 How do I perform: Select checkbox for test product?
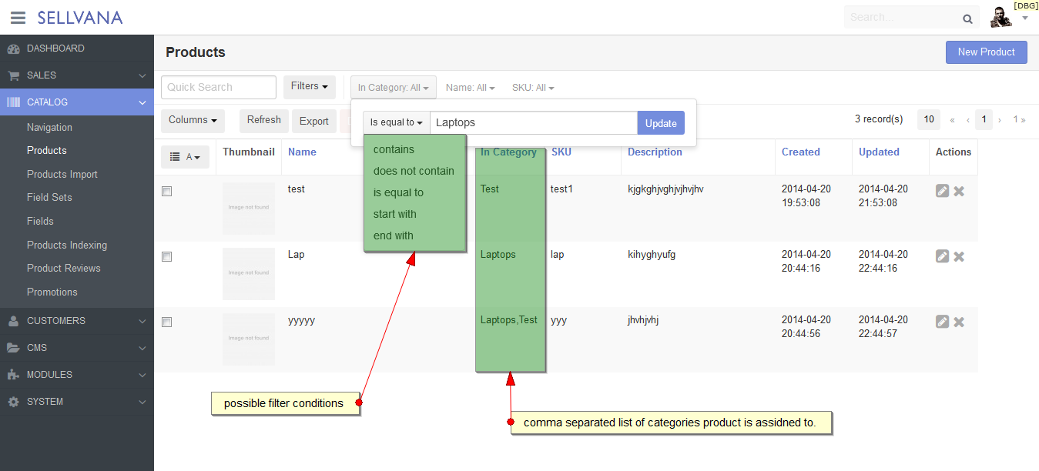pyautogui.click(x=166, y=191)
